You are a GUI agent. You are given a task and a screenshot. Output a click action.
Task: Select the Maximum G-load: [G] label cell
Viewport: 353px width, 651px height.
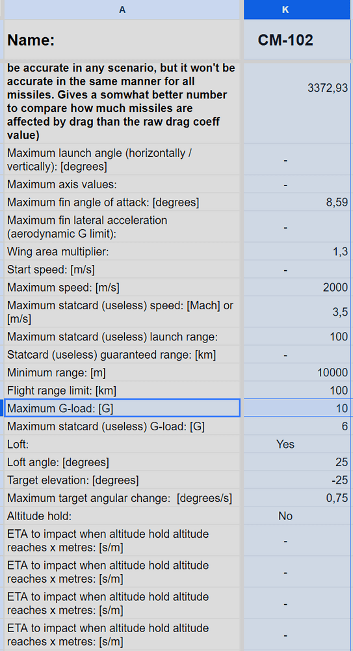point(122,408)
